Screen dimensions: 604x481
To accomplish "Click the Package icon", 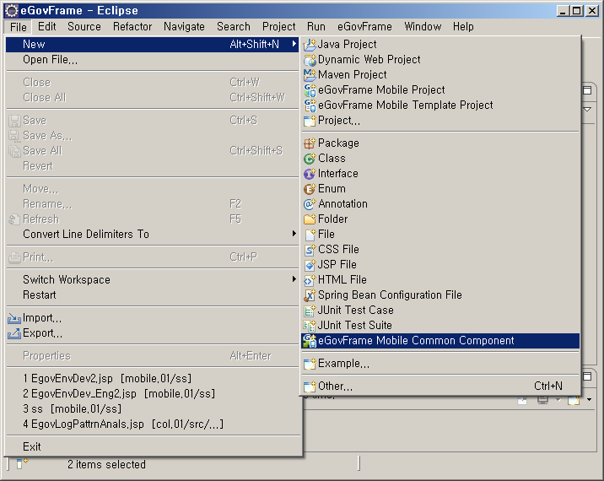I will 310,143.
